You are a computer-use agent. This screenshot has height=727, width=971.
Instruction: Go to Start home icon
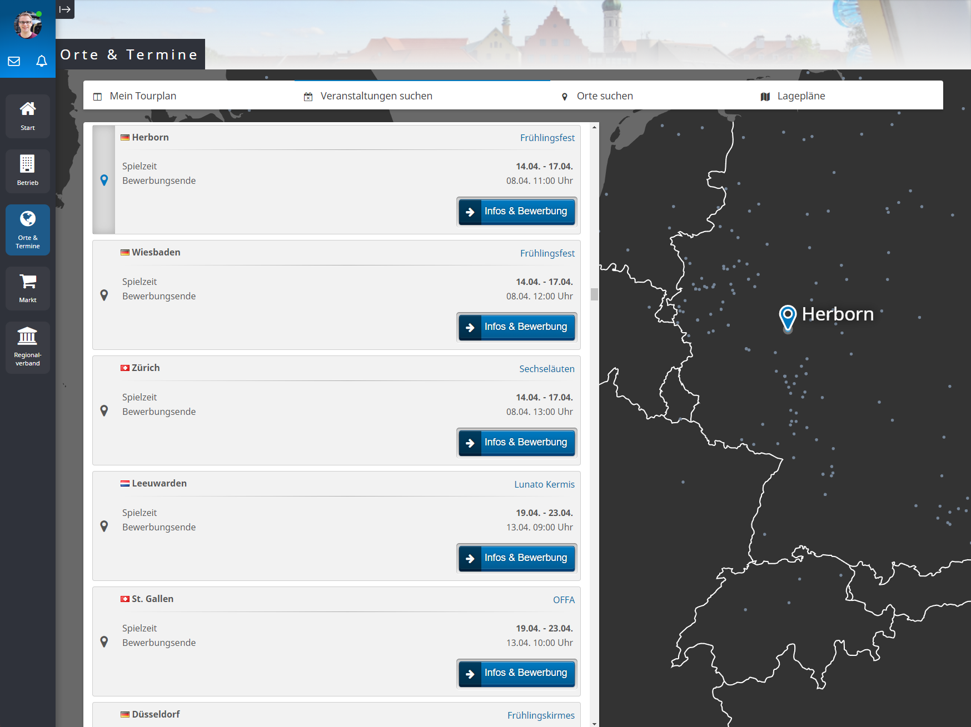click(28, 116)
